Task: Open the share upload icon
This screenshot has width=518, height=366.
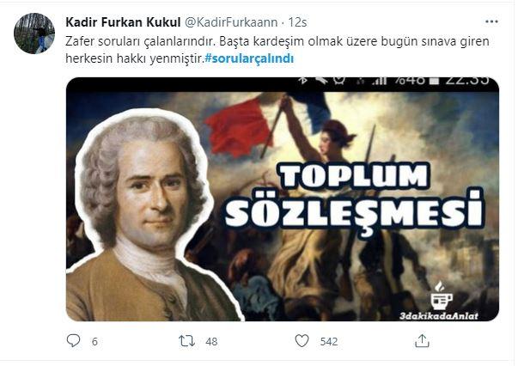Action: coord(422,340)
